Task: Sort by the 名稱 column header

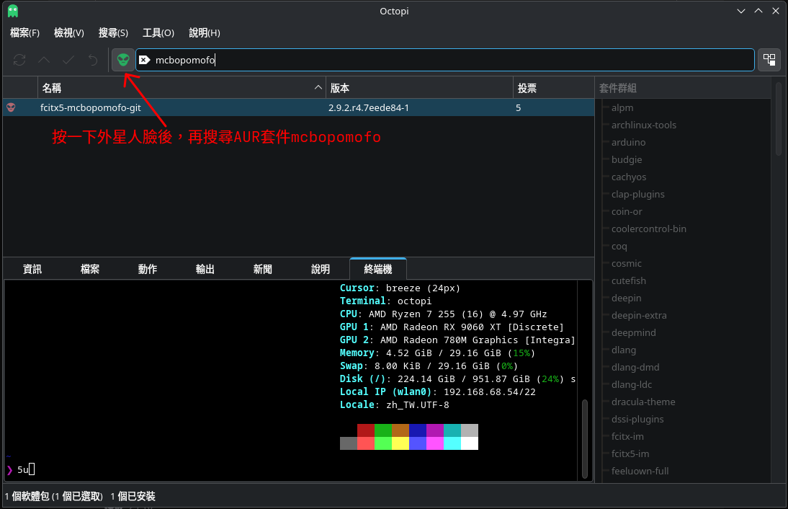Action: pos(182,88)
